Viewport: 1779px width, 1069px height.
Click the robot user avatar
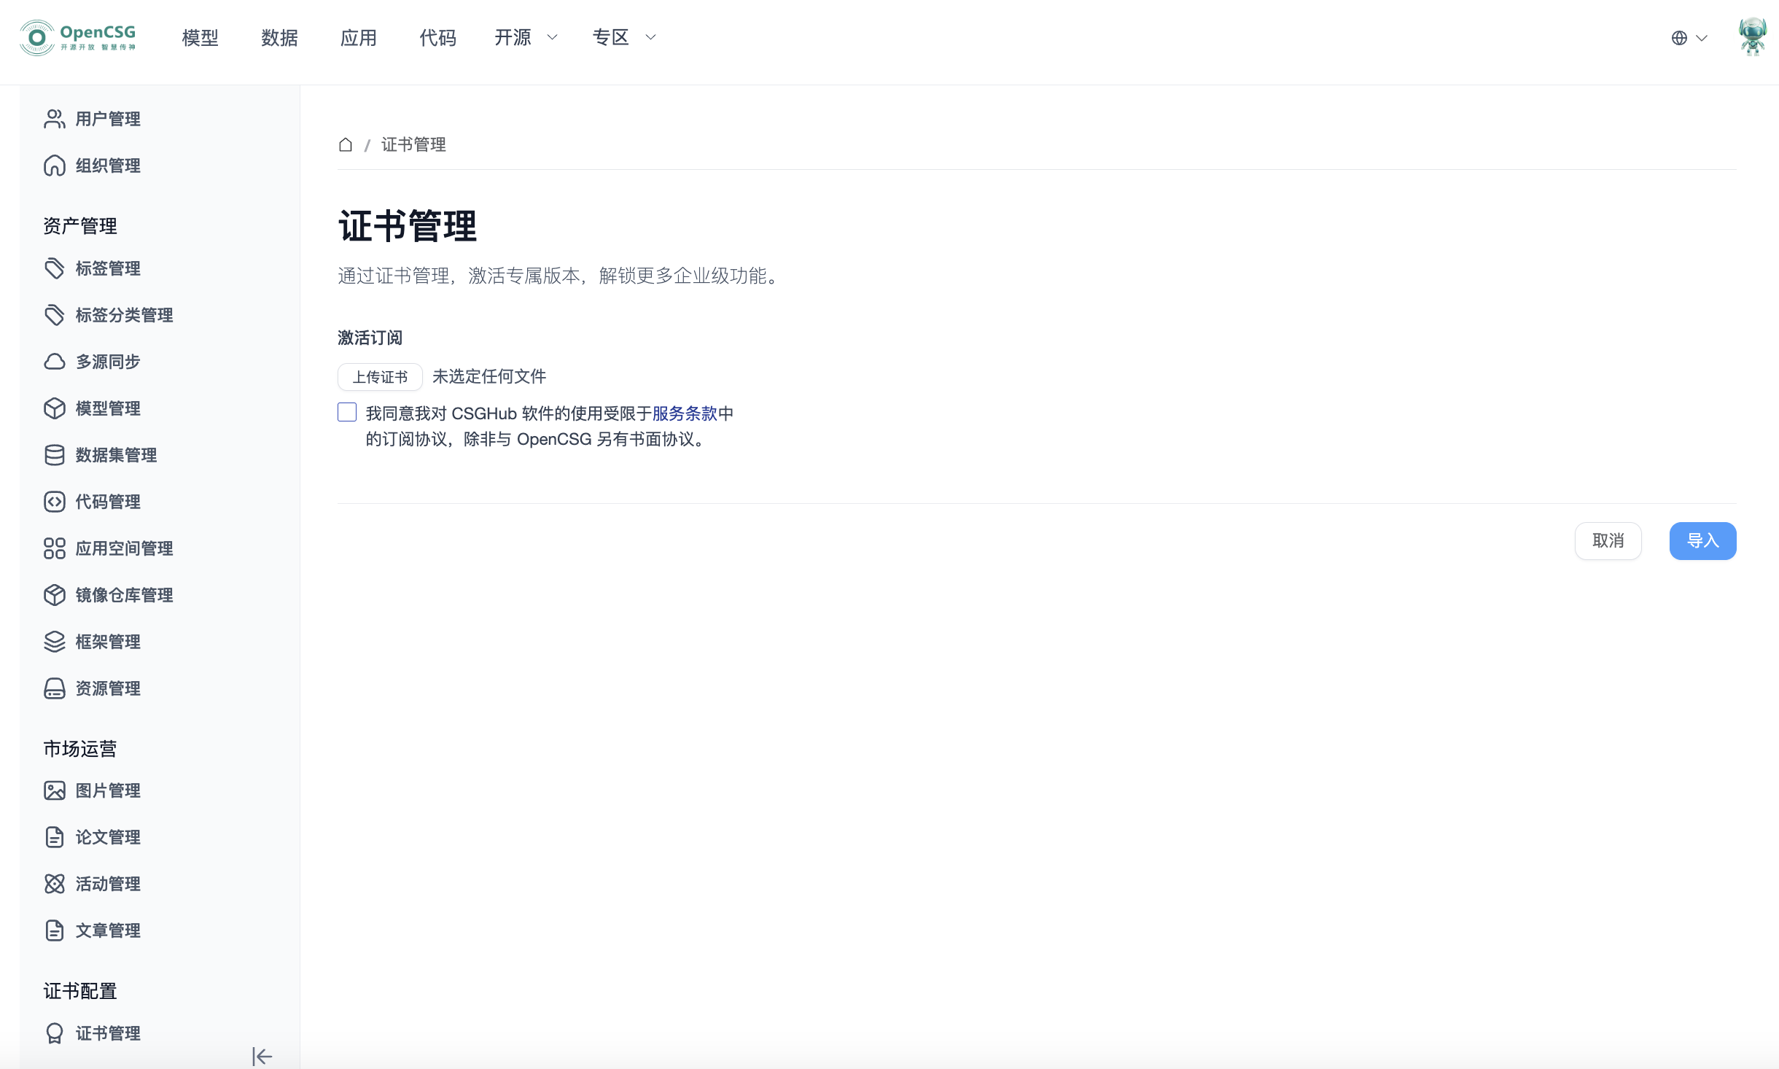[x=1752, y=37]
